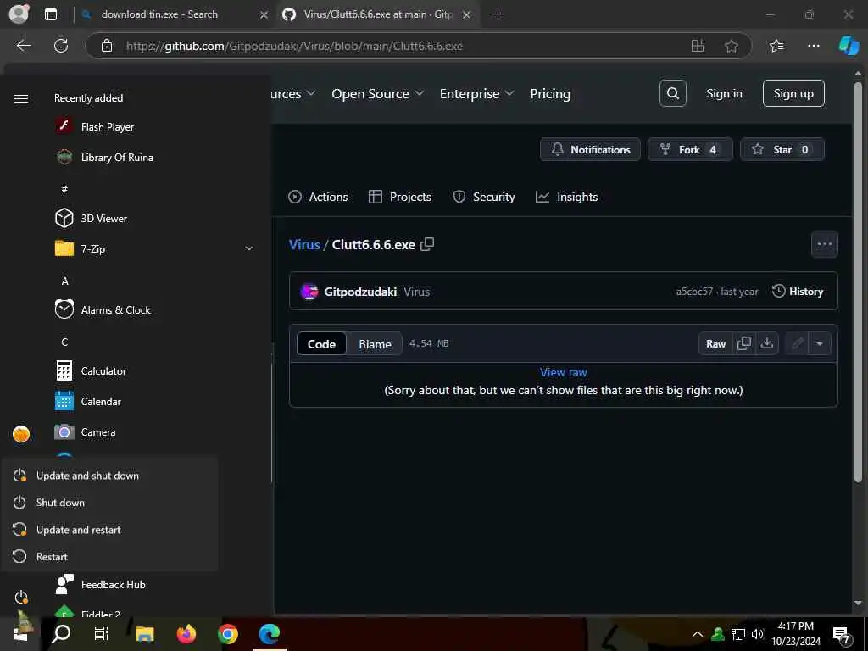The width and height of the screenshot is (868, 651).
Task: Download raw file icon button
Action: click(x=766, y=344)
